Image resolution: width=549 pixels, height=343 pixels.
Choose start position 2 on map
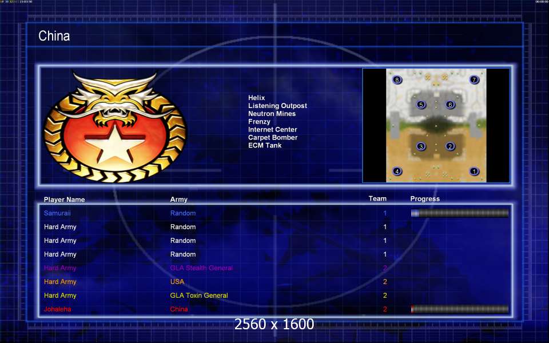tap(450, 146)
